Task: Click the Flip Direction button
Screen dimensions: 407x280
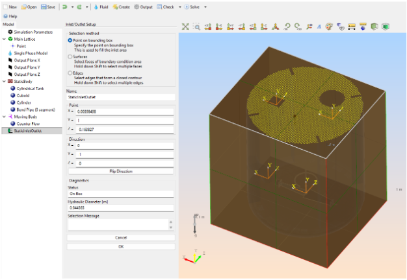Action: click(120, 171)
